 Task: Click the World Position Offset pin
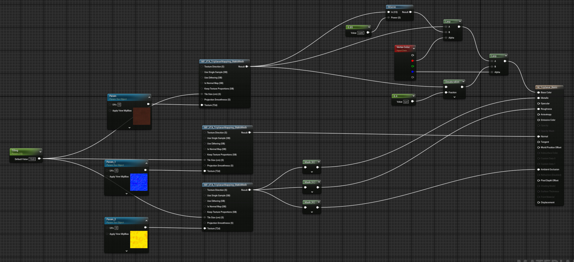[538, 148]
